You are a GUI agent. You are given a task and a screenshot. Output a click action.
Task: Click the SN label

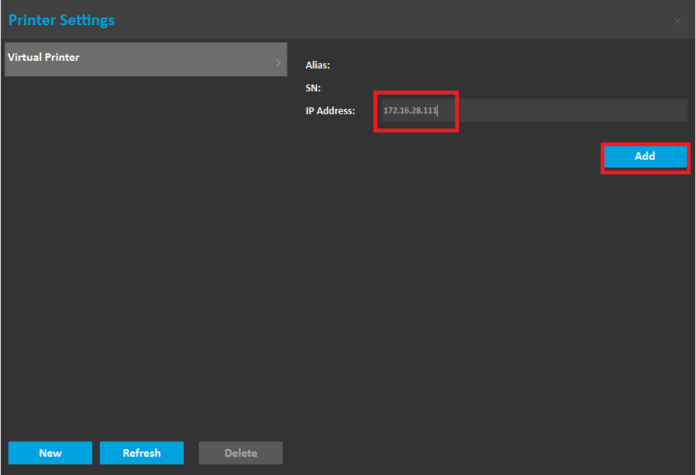[313, 88]
